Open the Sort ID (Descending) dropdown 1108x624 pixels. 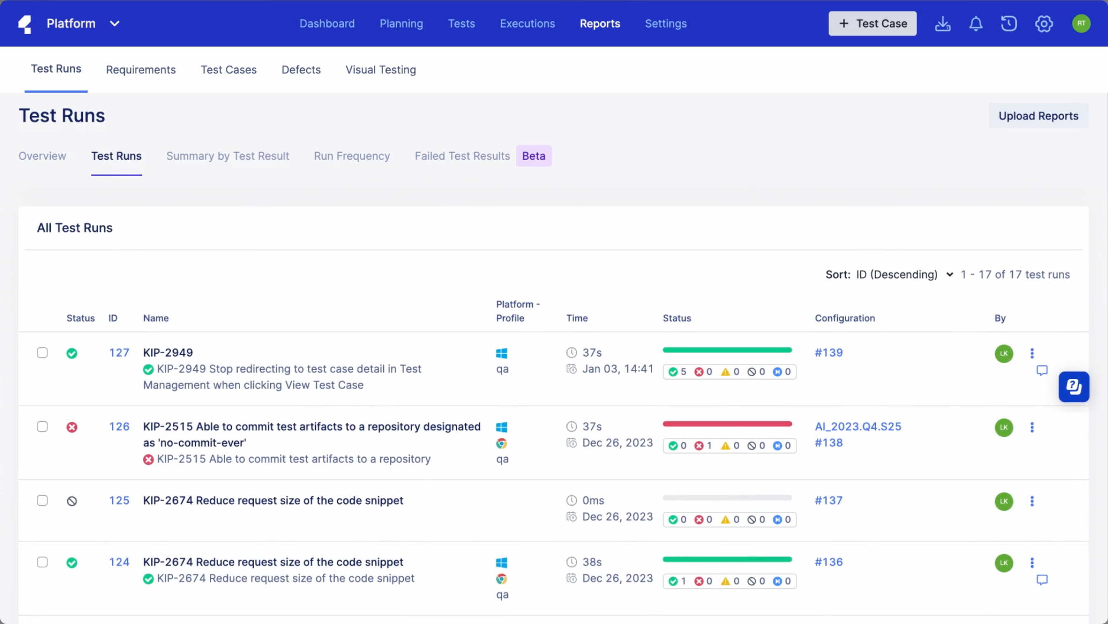click(903, 274)
